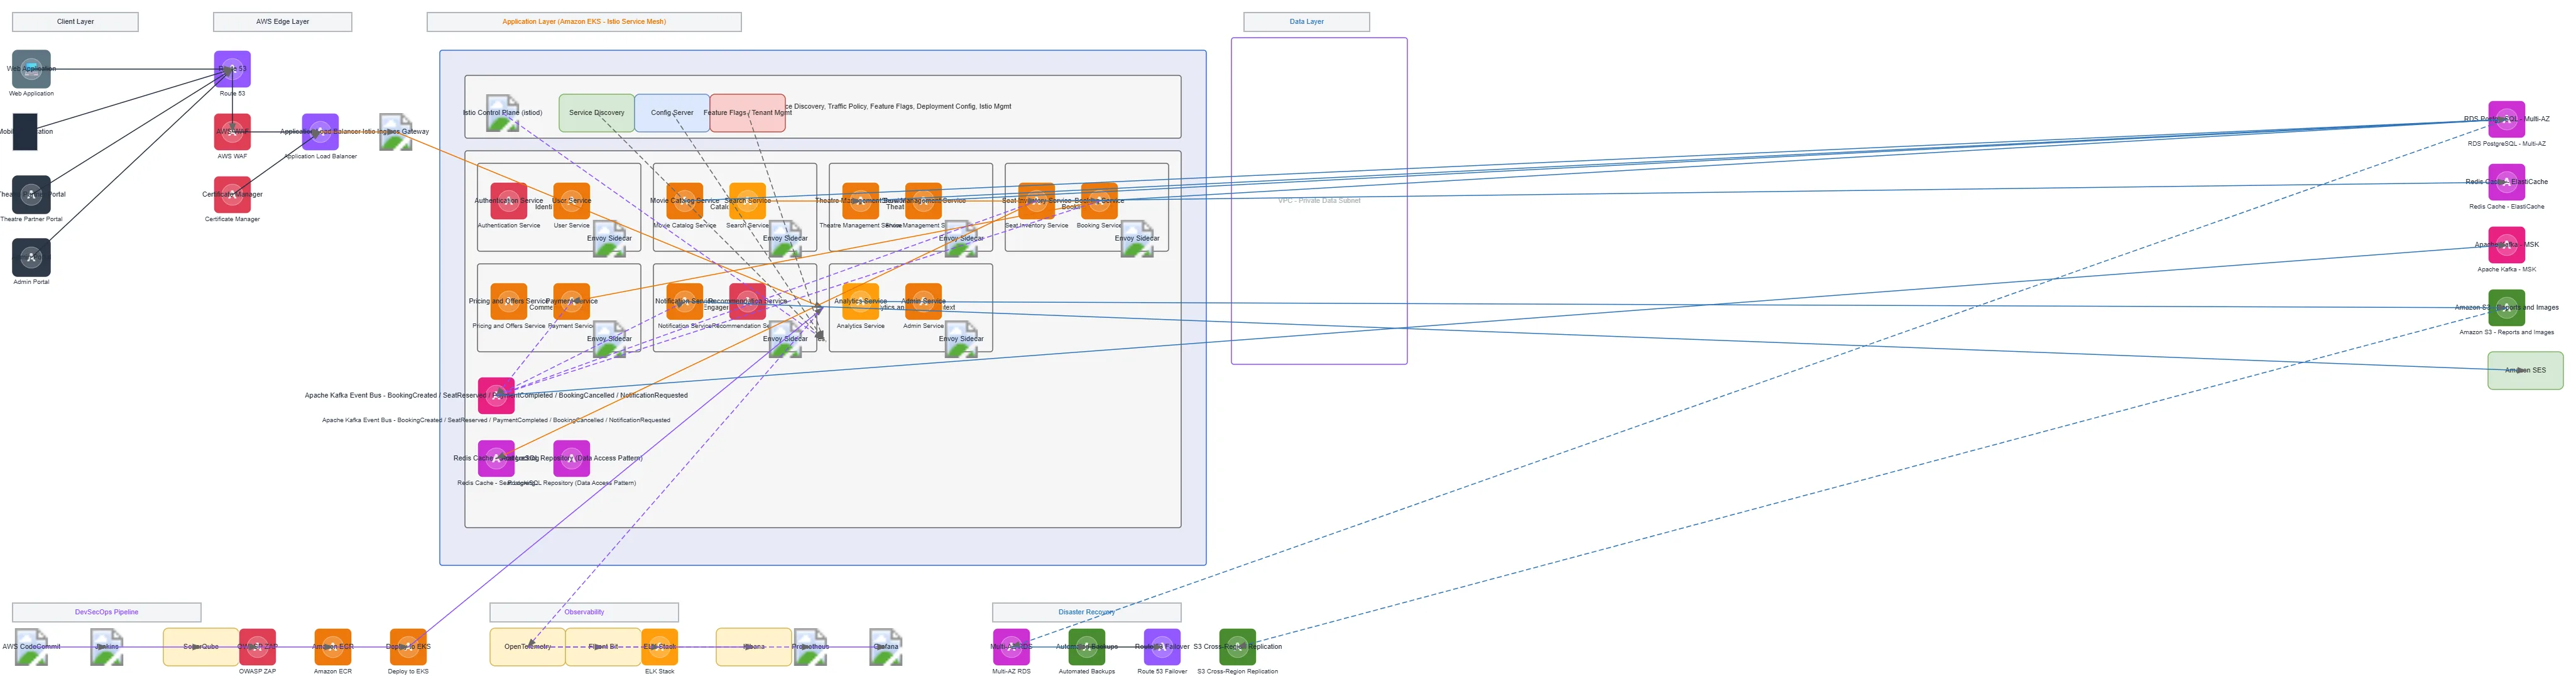Click the Theatre Partner Portal icon
Viewport: 2576px width, 696px height.
(31, 195)
